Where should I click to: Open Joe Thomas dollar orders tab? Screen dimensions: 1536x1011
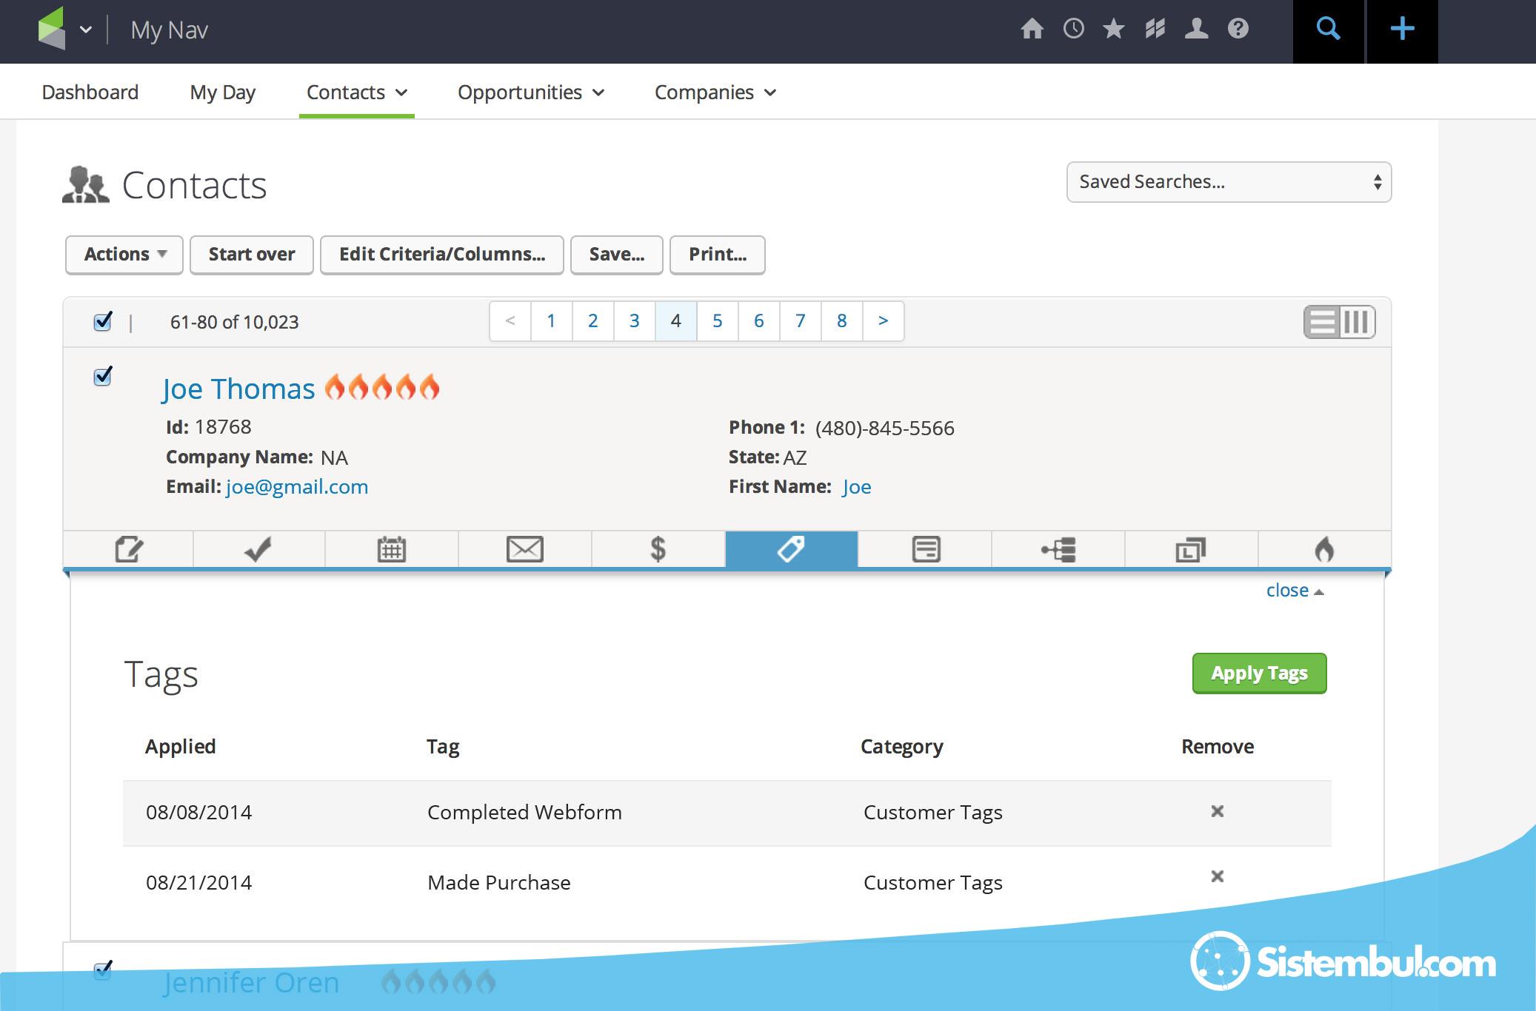click(658, 549)
